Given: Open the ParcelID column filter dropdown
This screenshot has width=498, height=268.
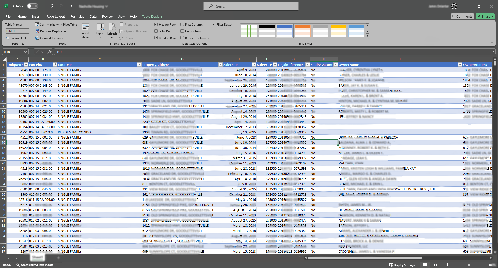Looking at the screenshot, I should 55,65.
